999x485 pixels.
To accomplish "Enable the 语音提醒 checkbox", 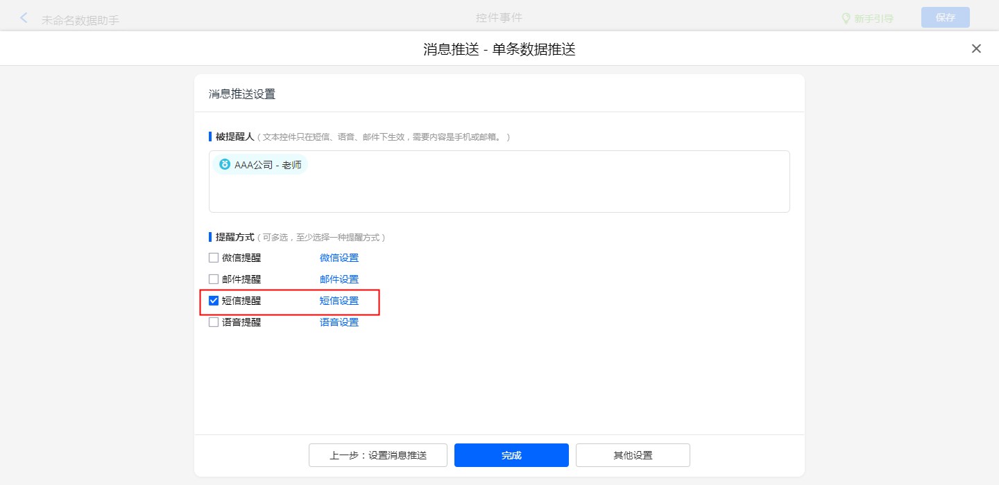I will point(214,322).
